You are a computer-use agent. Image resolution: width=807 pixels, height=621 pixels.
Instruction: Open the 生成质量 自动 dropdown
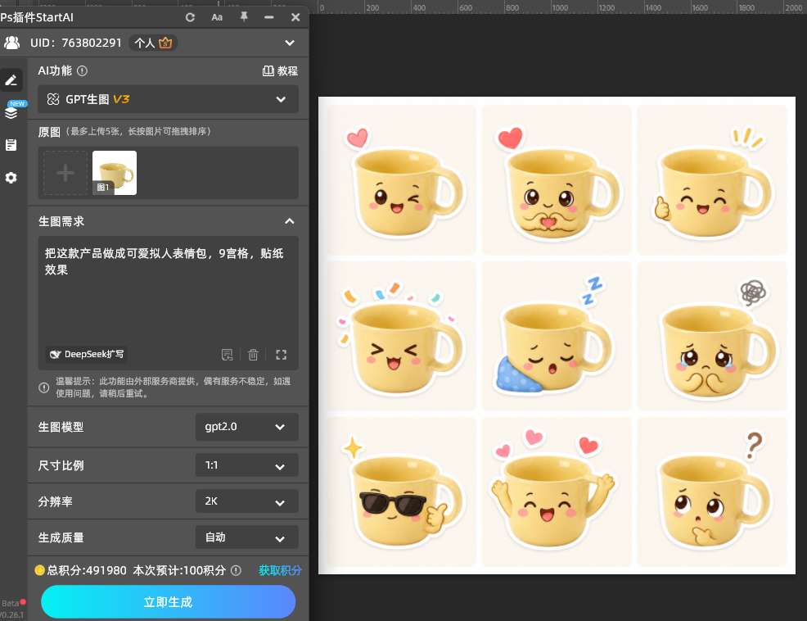coord(247,537)
